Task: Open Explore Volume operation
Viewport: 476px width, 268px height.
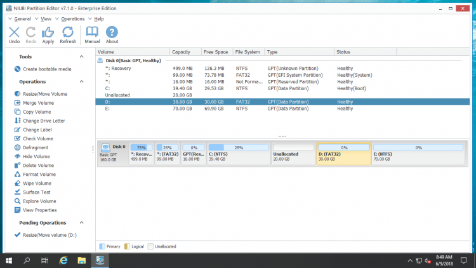Action: coord(35,201)
